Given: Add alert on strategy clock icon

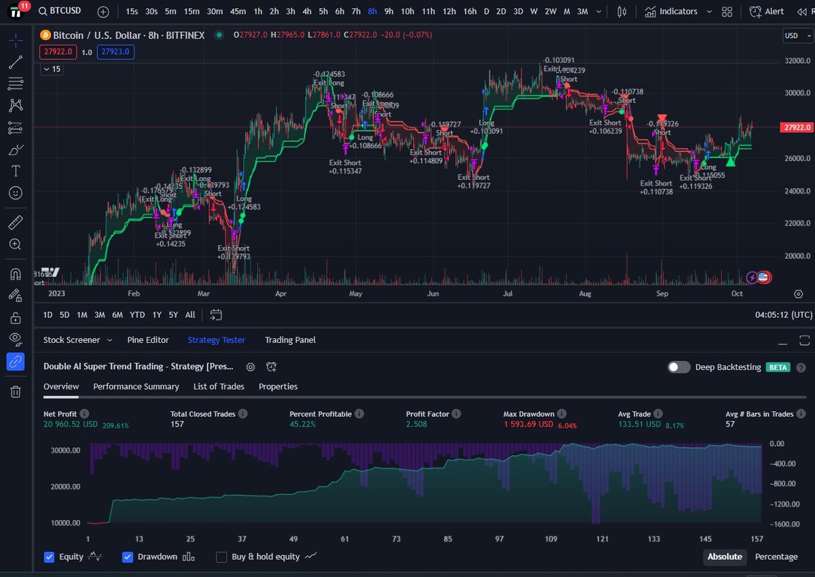Looking at the screenshot, I should click(272, 367).
